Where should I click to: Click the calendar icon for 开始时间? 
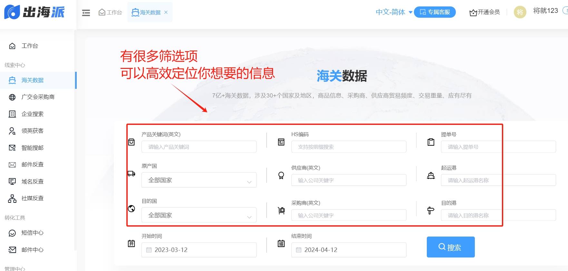(x=132, y=243)
